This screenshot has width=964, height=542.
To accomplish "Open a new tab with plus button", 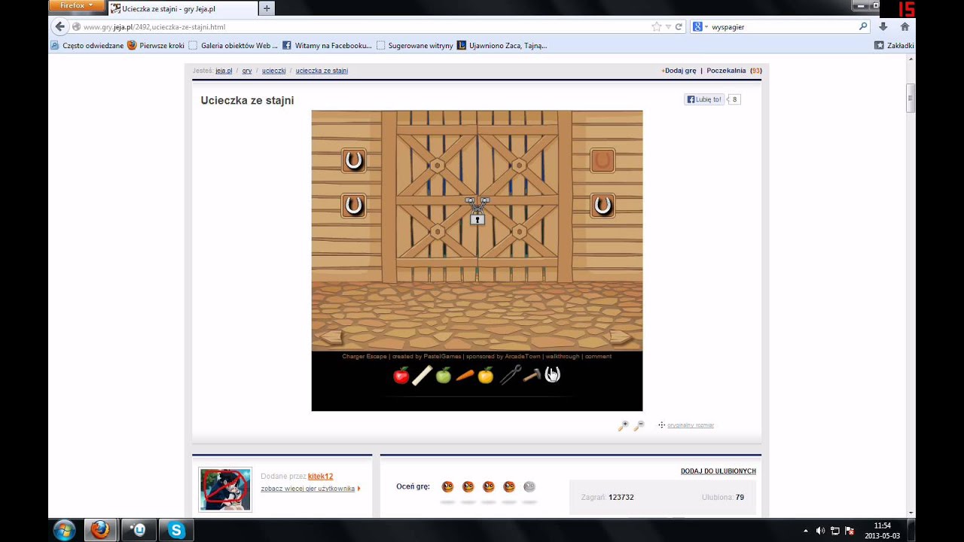I will coord(267,8).
